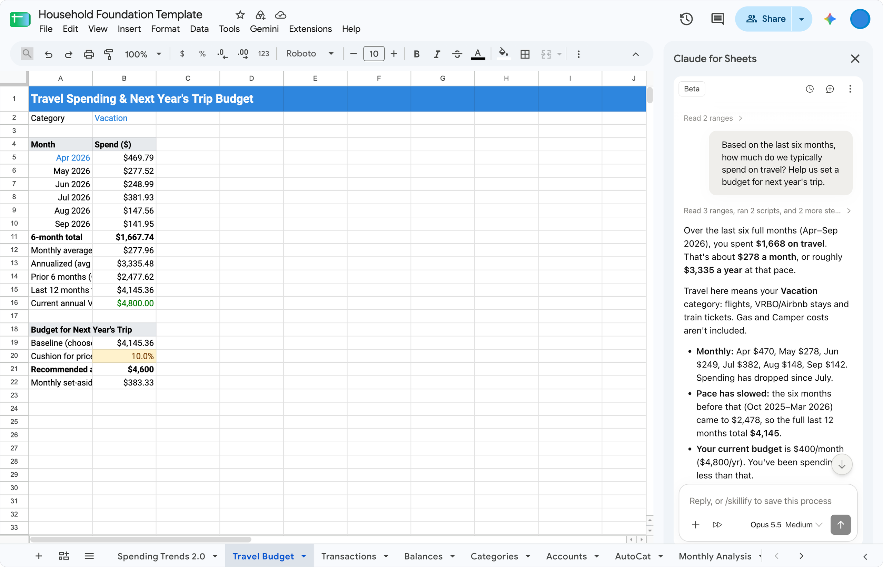The image size is (883, 567).
Task: Open the Extensions menu
Action: (x=310, y=29)
